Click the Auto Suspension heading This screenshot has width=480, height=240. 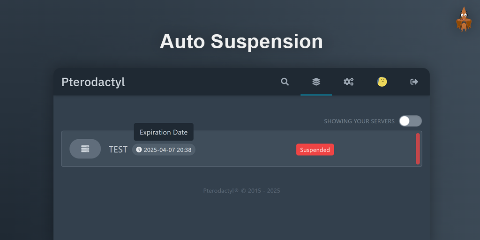241,41
